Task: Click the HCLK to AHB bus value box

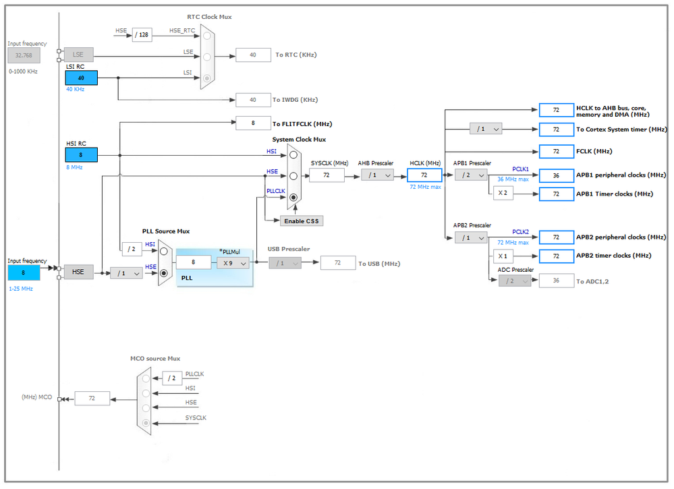Action: click(x=557, y=110)
